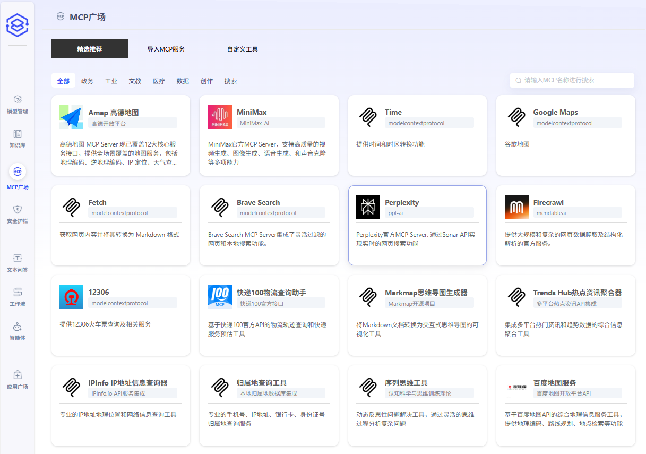Switch to 自定义工具 tab
This screenshot has height=454, width=646.
click(x=243, y=49)
